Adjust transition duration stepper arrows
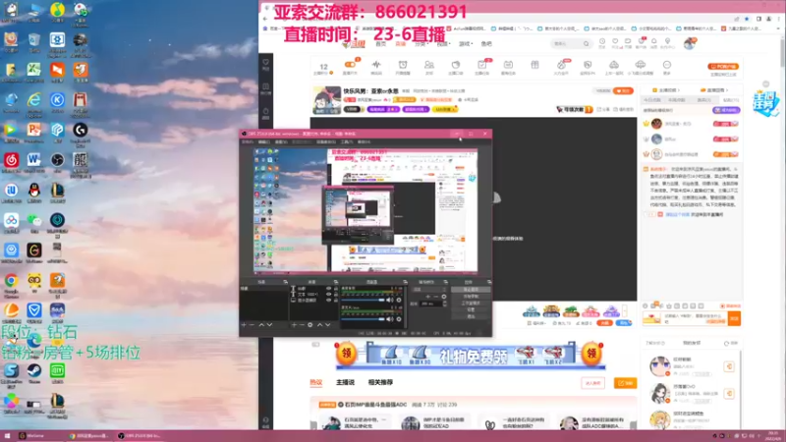This screenshot has width=786, height=442. 445,304
